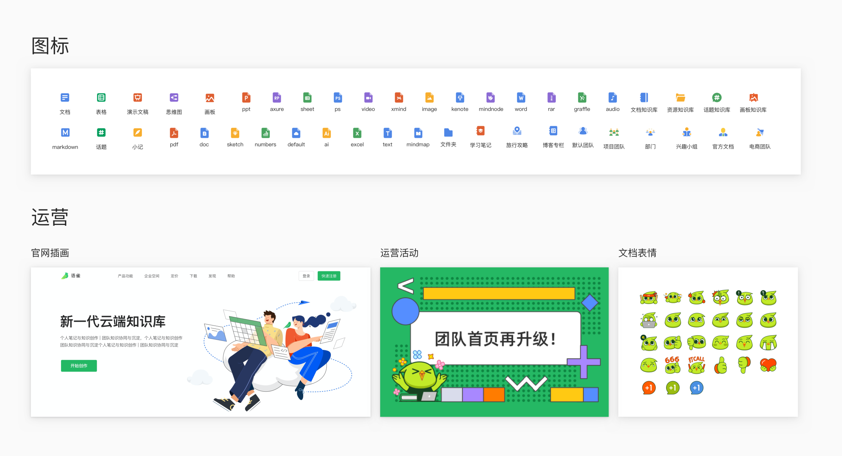The width and height of the screenshot is (842, 456).
Task: Select the axure RP file icon
Action: tap(277, 98)
